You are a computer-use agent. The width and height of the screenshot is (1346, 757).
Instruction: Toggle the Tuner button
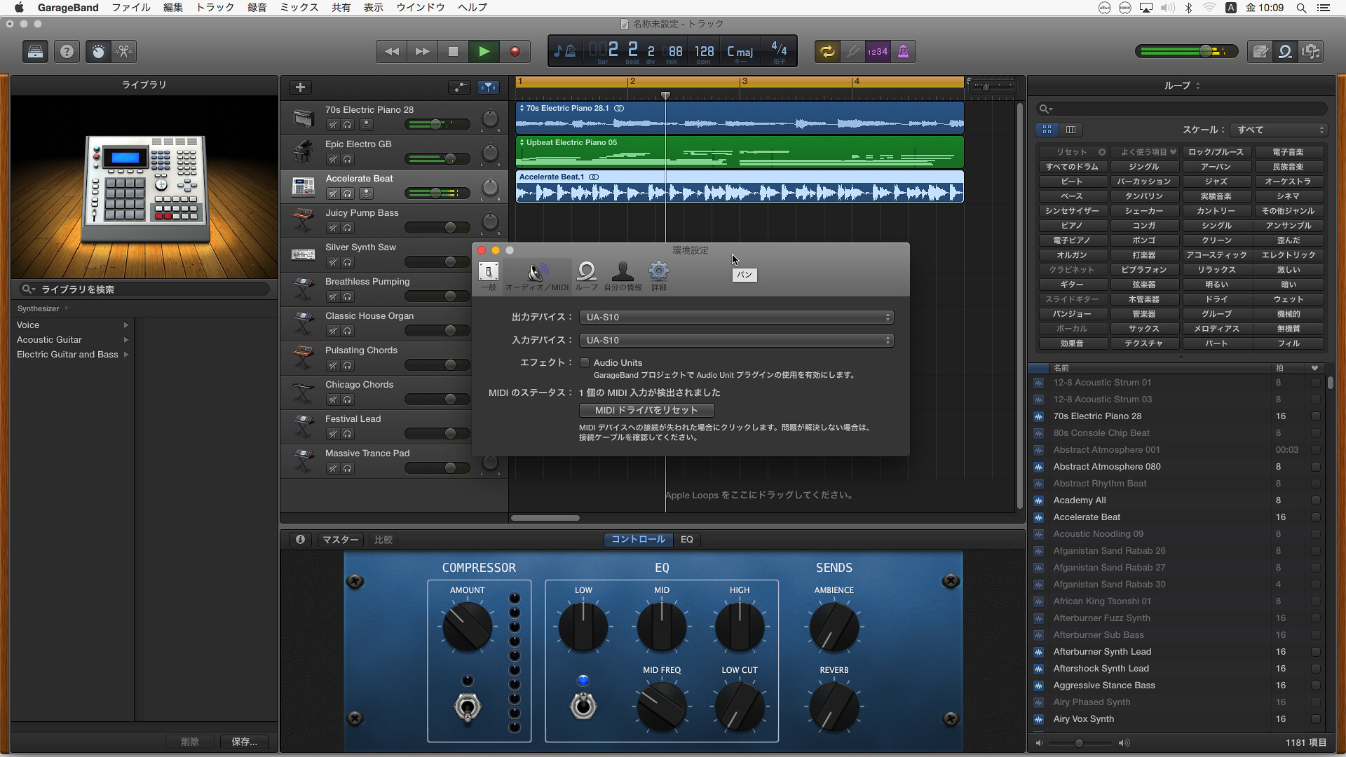[852, 51]
